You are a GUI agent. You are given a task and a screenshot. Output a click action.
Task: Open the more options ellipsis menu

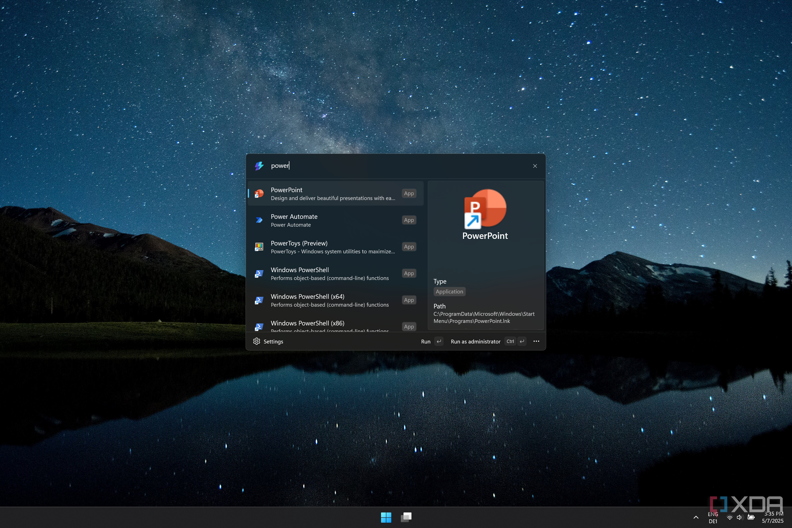(x=536, y=341)
